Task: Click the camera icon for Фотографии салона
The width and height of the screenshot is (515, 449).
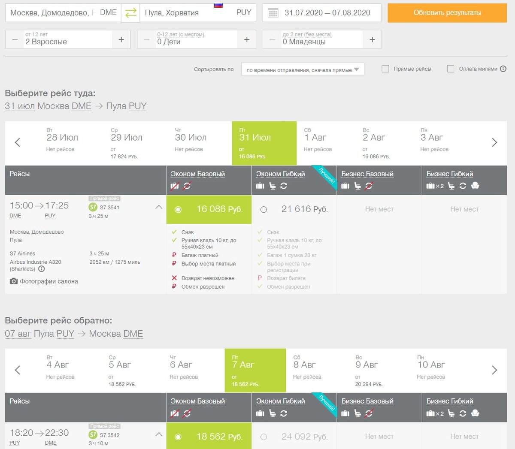Action: click(x=14, y=281)
